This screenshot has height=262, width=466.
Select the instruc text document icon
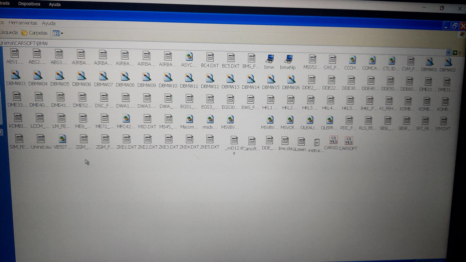tap(316, 143)
